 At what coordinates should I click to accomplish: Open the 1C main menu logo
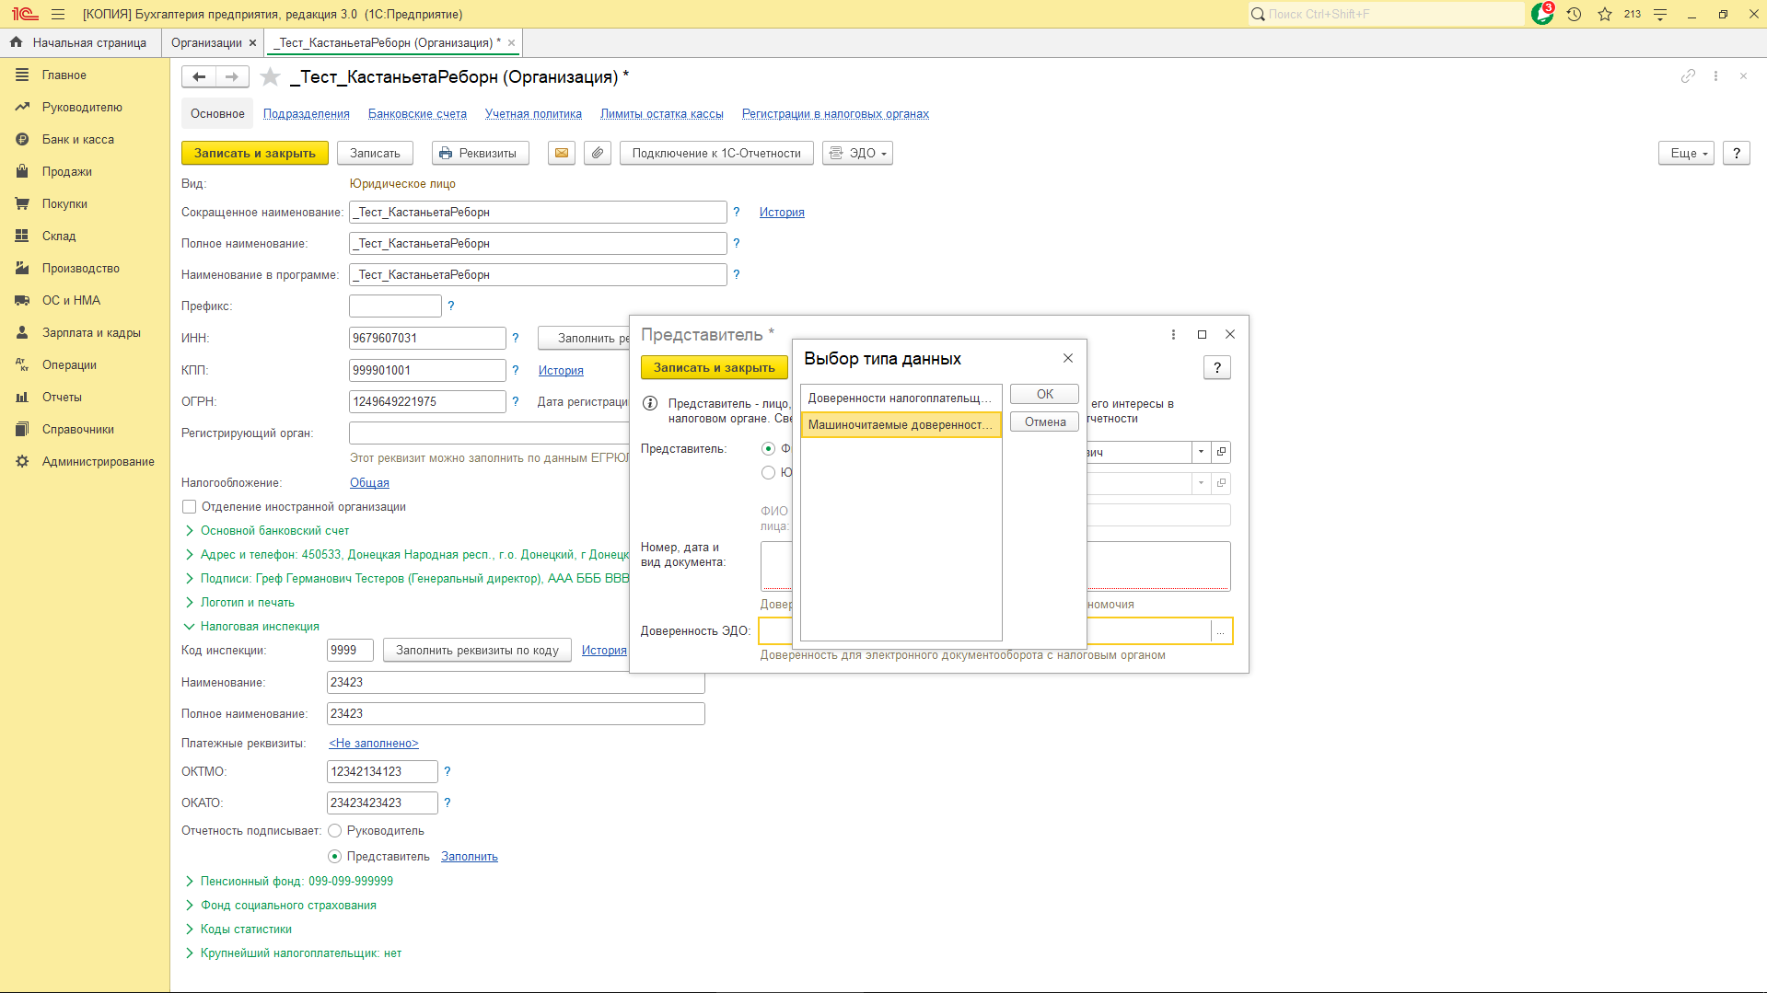pyautogui.click(x=25, y=14)
